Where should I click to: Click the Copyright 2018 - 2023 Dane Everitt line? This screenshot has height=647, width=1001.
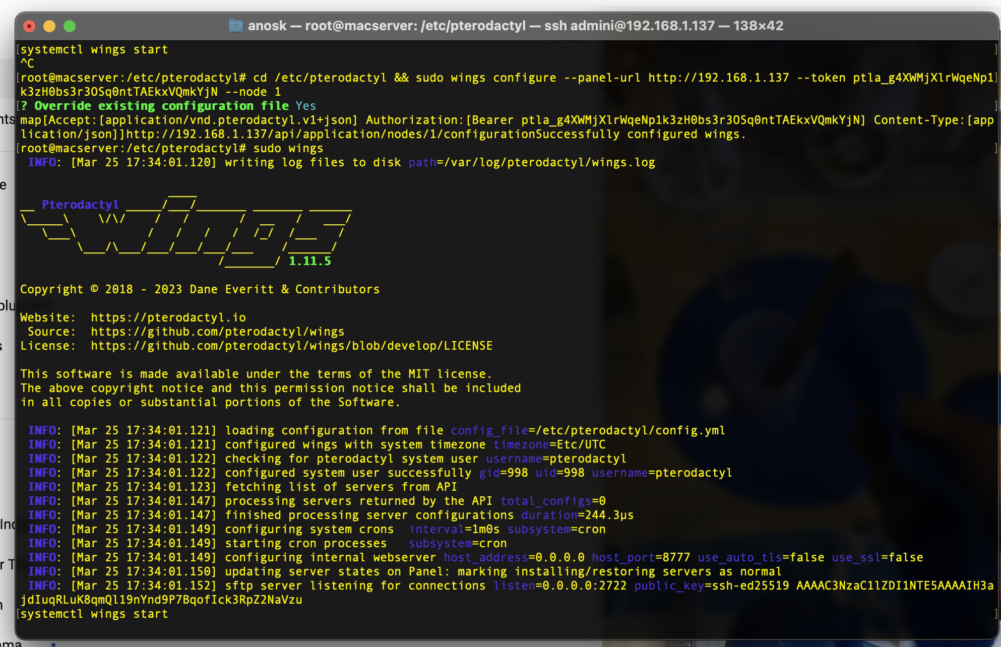coord(200,289)
